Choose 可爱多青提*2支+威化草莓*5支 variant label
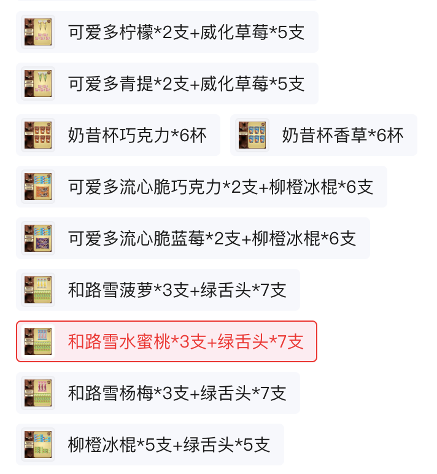 point(186,84)
